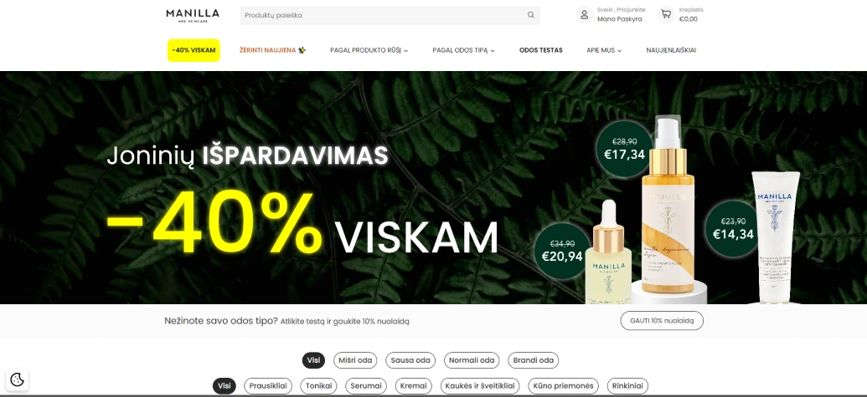The image size is (867, 397).
Task: Open the Odos testas menu item
Action: pyautogui.click(x=541, y=50)
